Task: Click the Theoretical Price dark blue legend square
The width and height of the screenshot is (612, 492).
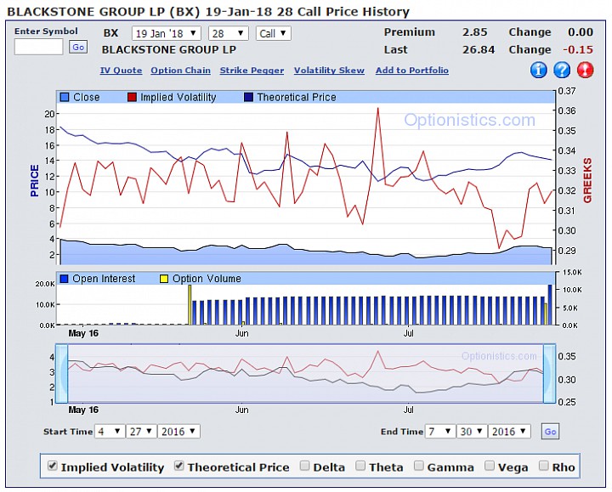Action: [248, 97]
